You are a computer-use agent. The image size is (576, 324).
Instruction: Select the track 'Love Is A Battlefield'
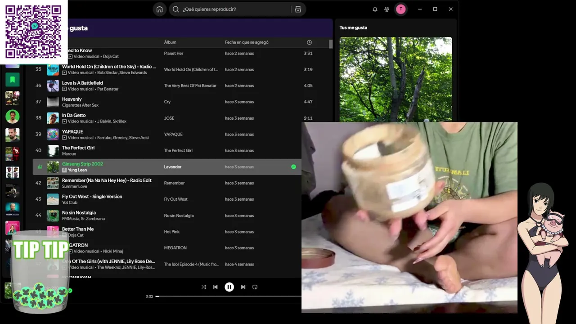(82, 83)
